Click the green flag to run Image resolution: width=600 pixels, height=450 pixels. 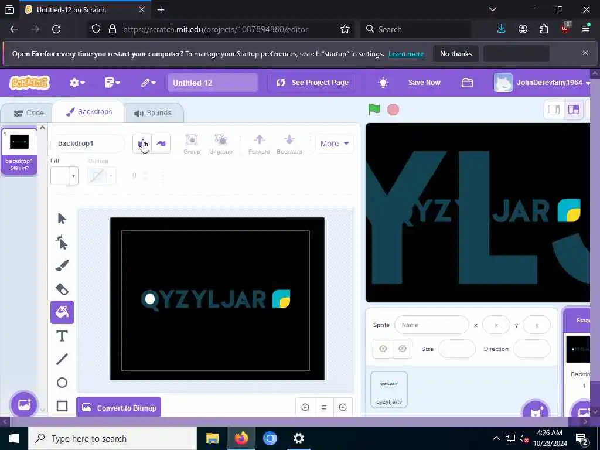(374, 110)
